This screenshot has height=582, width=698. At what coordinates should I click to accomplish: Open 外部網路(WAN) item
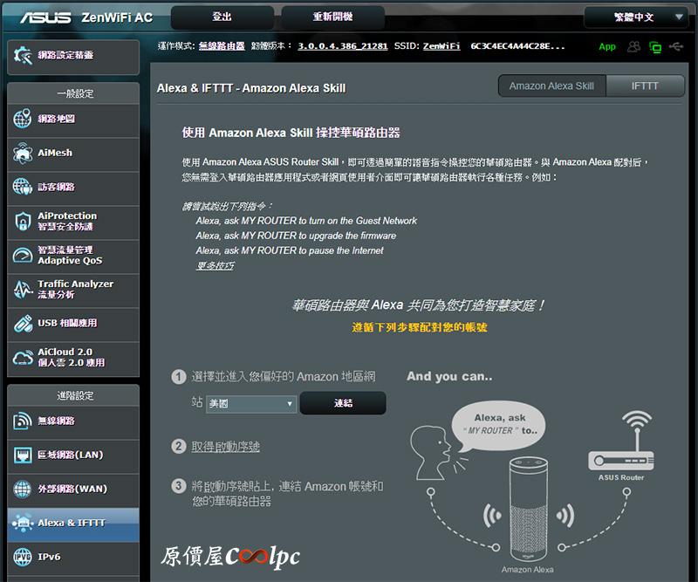tap(73, 490)
